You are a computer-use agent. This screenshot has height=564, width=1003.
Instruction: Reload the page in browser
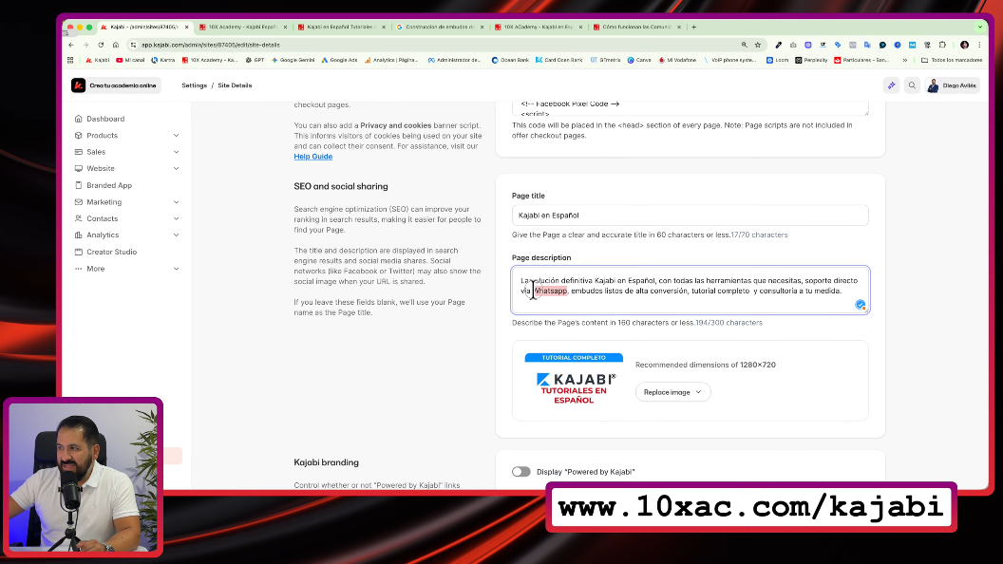[x=101, y=45]
